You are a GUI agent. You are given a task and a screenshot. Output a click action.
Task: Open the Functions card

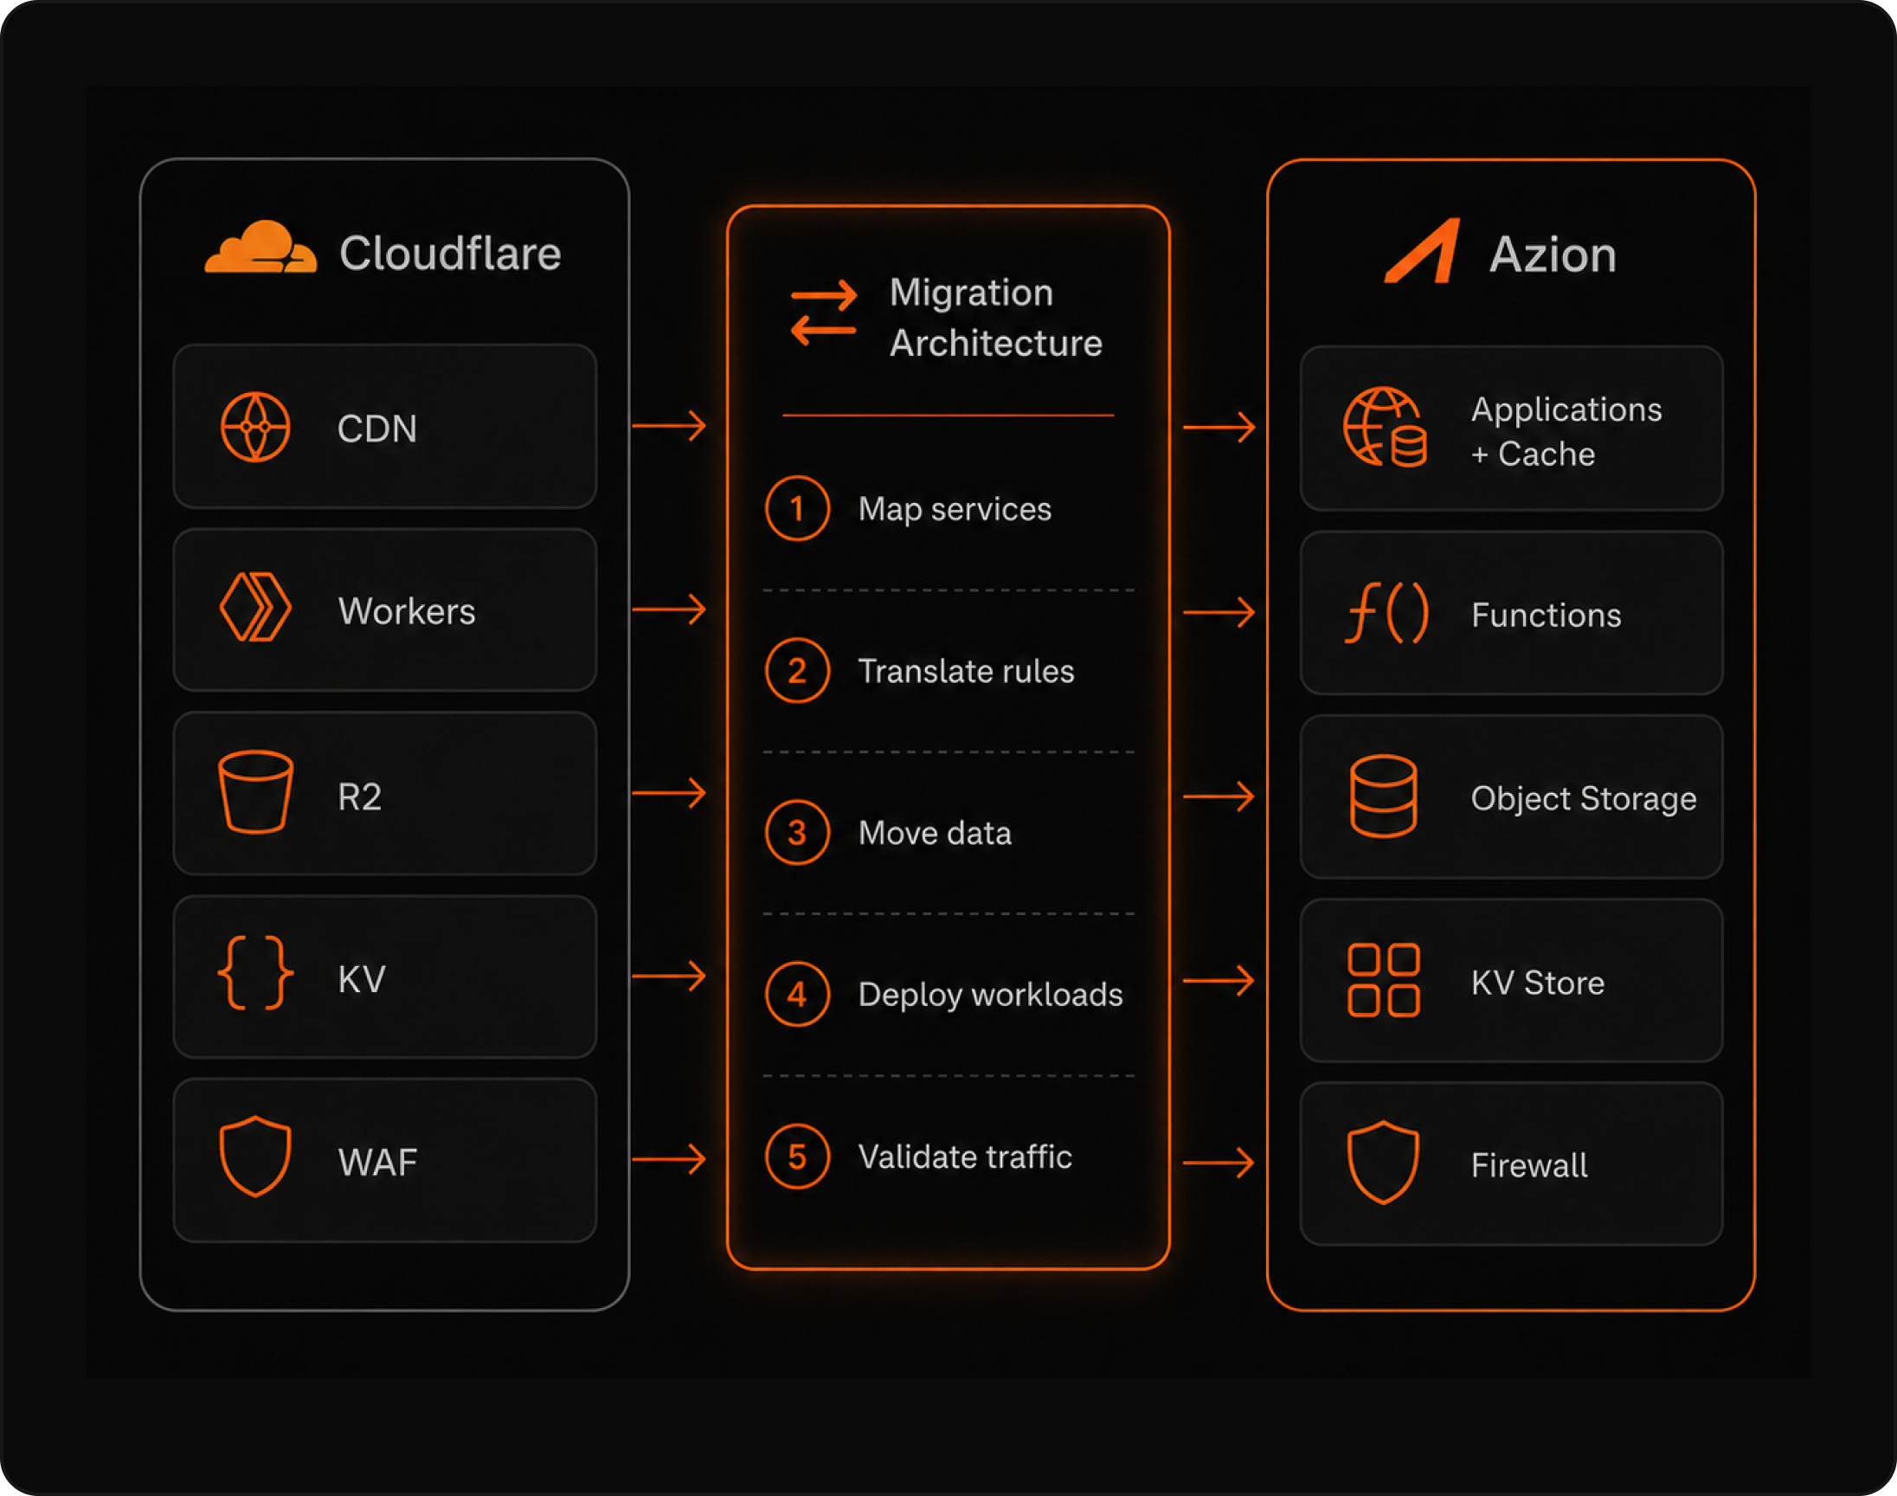pyautogui.click(x=1512, y=613)
